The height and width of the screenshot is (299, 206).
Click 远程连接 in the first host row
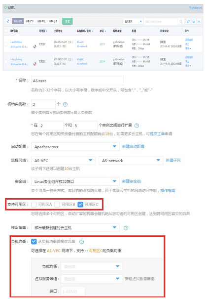(x=189, y=40)
